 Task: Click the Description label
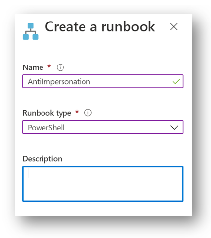pos(42,159)
